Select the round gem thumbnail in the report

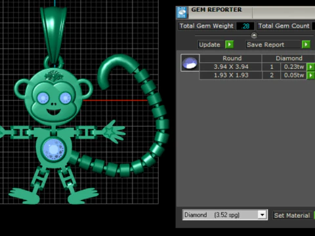pos(190,63)
